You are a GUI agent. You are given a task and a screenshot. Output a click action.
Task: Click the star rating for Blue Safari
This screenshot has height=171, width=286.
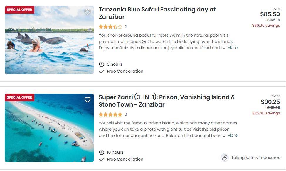pos(110,27)
